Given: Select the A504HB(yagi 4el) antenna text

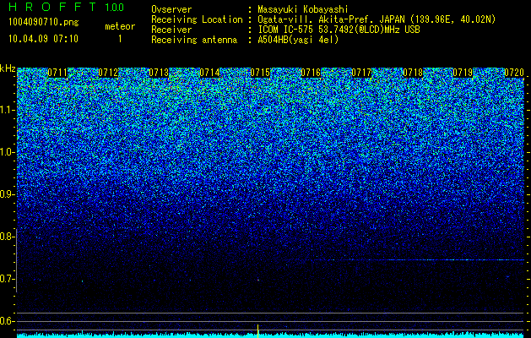Looking at the screenshot, I should click(x=298, y=40).
